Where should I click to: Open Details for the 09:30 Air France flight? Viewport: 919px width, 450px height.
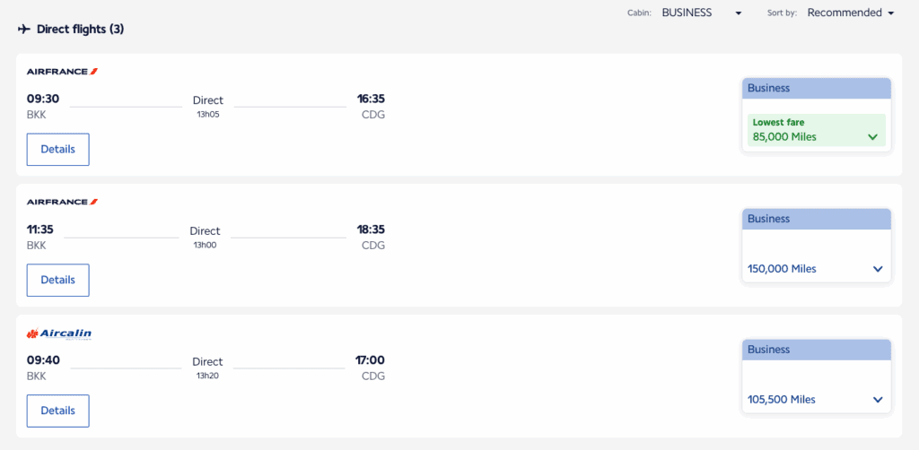point(58,149)
